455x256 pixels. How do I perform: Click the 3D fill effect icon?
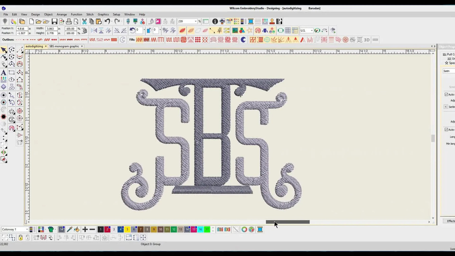367,40
